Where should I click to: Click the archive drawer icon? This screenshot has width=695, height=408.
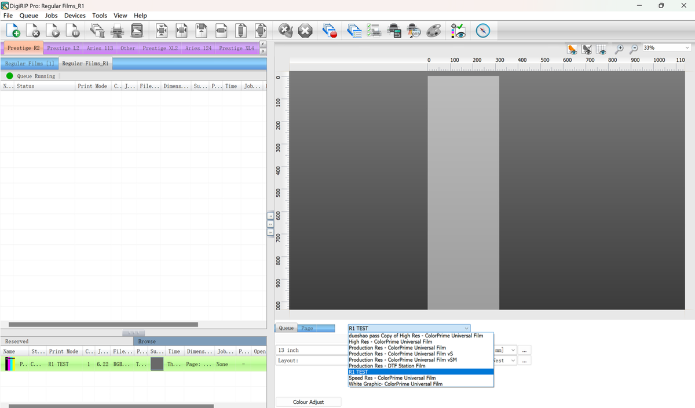pyautogui.click(x=137, y=31)
